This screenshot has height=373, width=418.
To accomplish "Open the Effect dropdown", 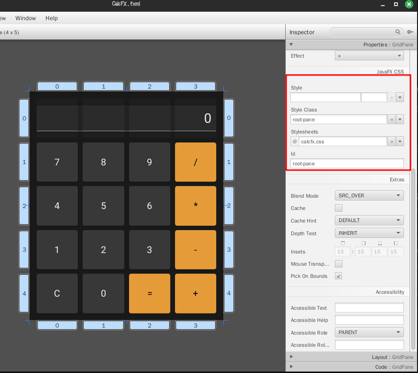I will click(369, 56).
